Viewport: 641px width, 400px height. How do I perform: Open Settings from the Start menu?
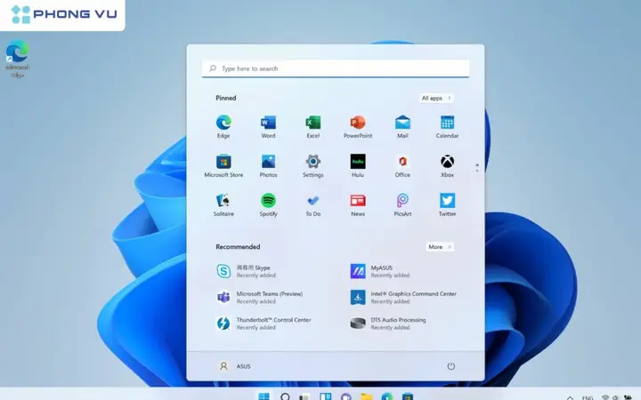[x=313, y=166]
